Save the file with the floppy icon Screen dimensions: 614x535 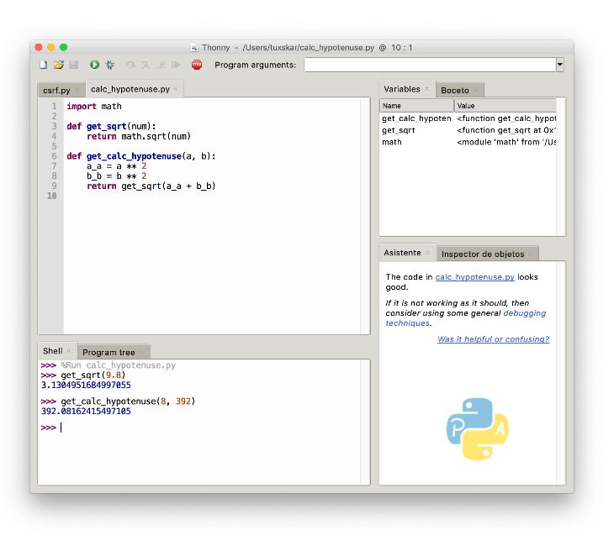point(74,65)
